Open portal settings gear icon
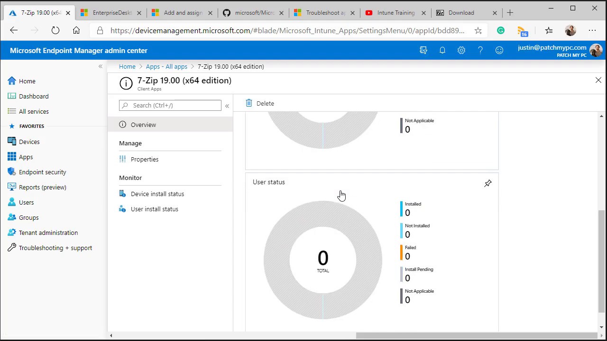The width and height of the screenshot is (607, 341). coord(461,50)
